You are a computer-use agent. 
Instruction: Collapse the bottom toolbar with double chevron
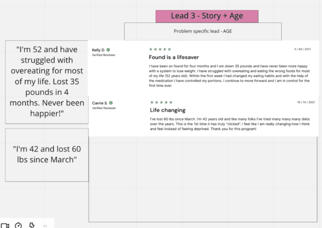(x=45, y=226)
